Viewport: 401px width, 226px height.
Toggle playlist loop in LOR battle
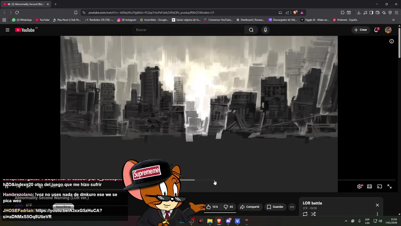click(x=305, y=214)
